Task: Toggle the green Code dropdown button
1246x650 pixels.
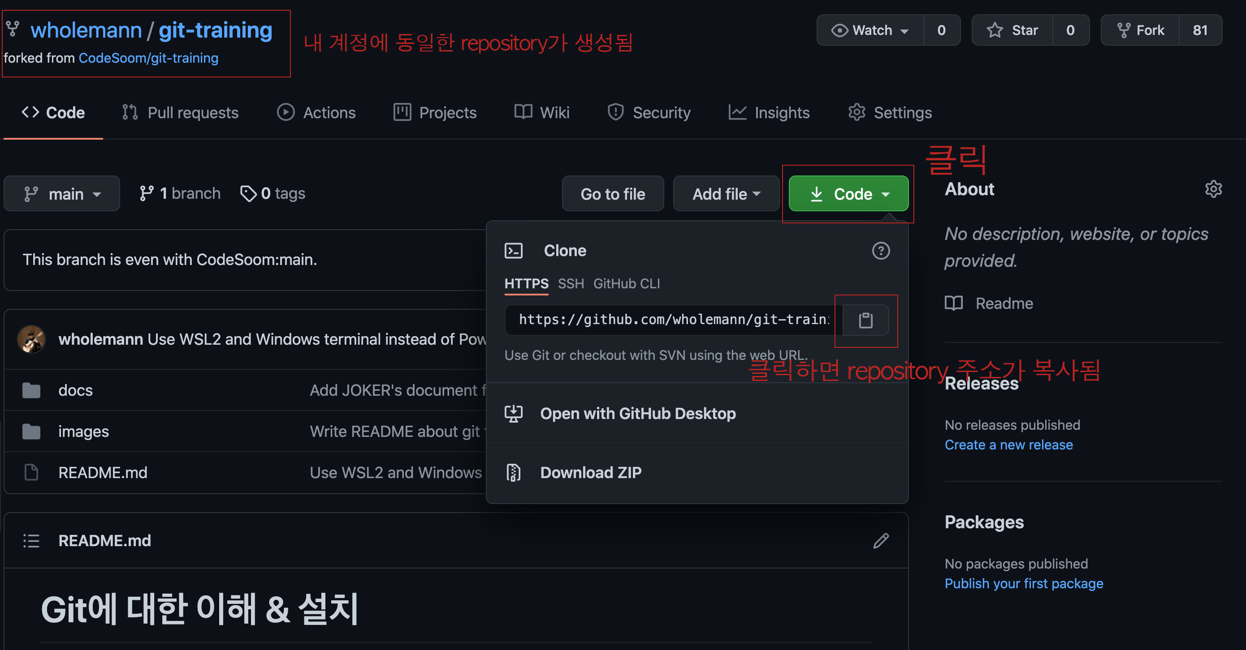Action: (848, 194)
